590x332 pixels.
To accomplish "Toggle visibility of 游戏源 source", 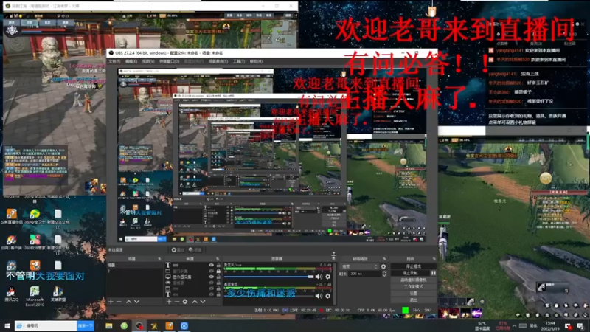I will coord(211,283).
